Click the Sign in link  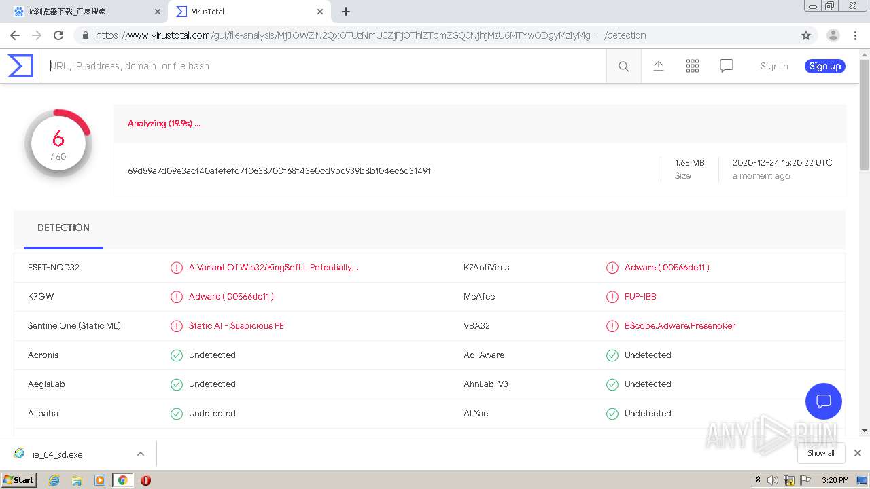coord(774,66)
